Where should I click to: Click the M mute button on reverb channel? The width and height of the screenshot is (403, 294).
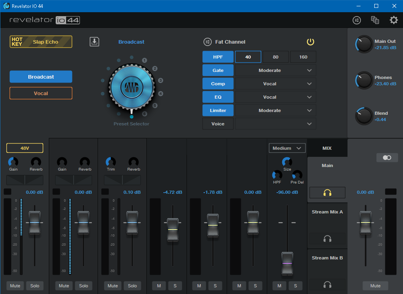coord(279,286)
